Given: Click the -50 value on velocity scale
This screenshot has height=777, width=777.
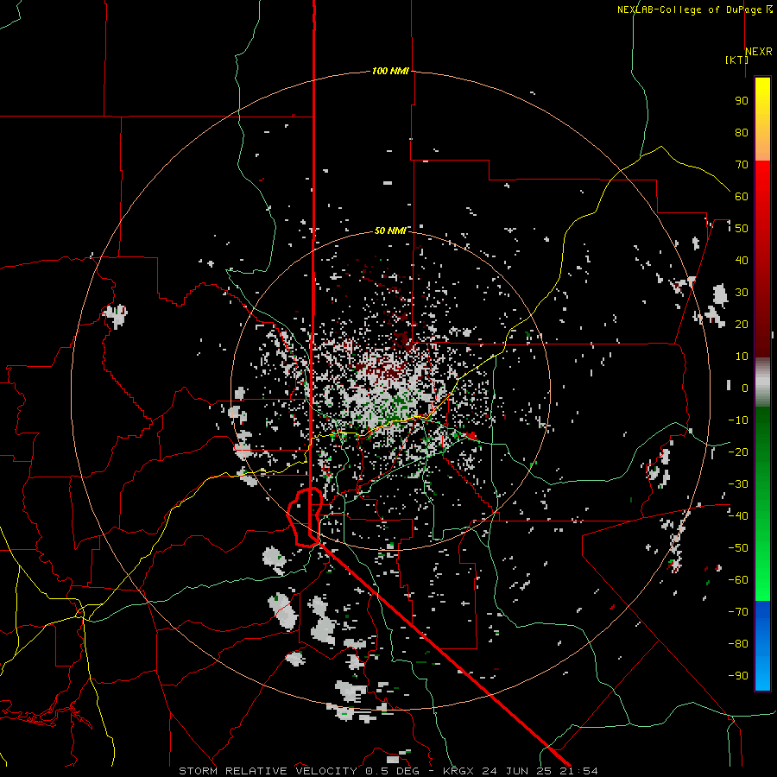Looking at the screenshot, I should 738,548.
